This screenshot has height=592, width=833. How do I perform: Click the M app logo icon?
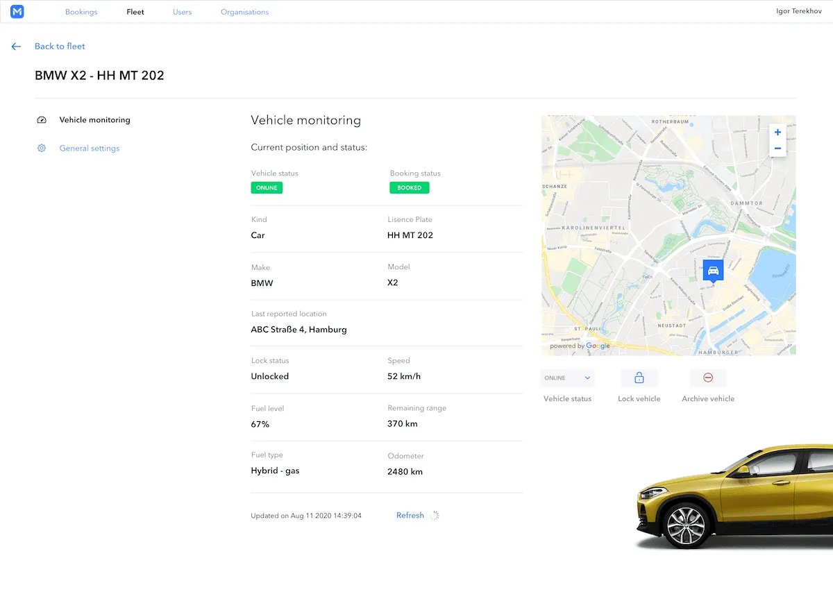coord(17,11)
